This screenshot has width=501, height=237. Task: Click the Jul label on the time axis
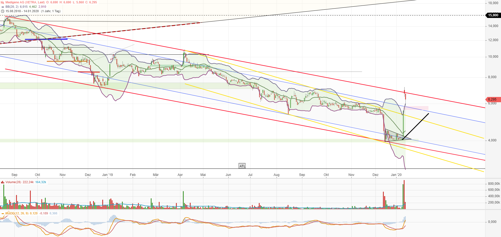250,175
